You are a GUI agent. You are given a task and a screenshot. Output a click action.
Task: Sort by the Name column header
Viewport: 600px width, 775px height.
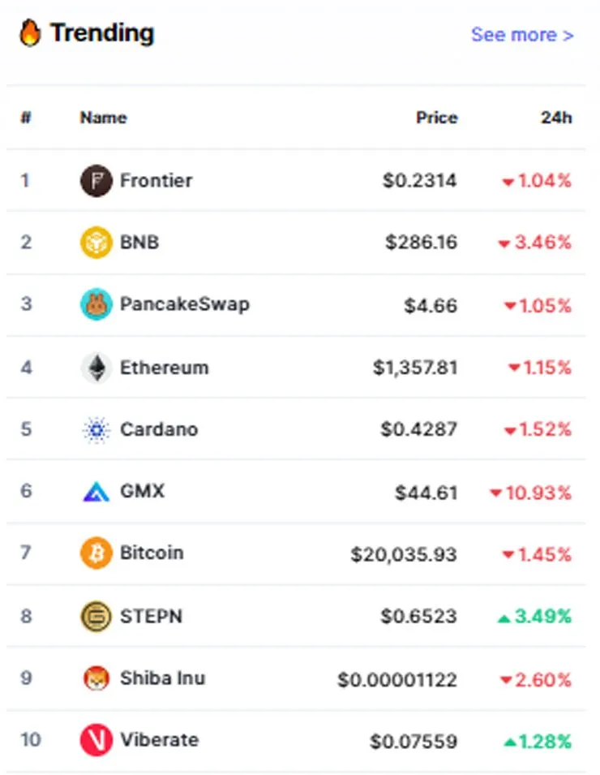pos(103,118)
